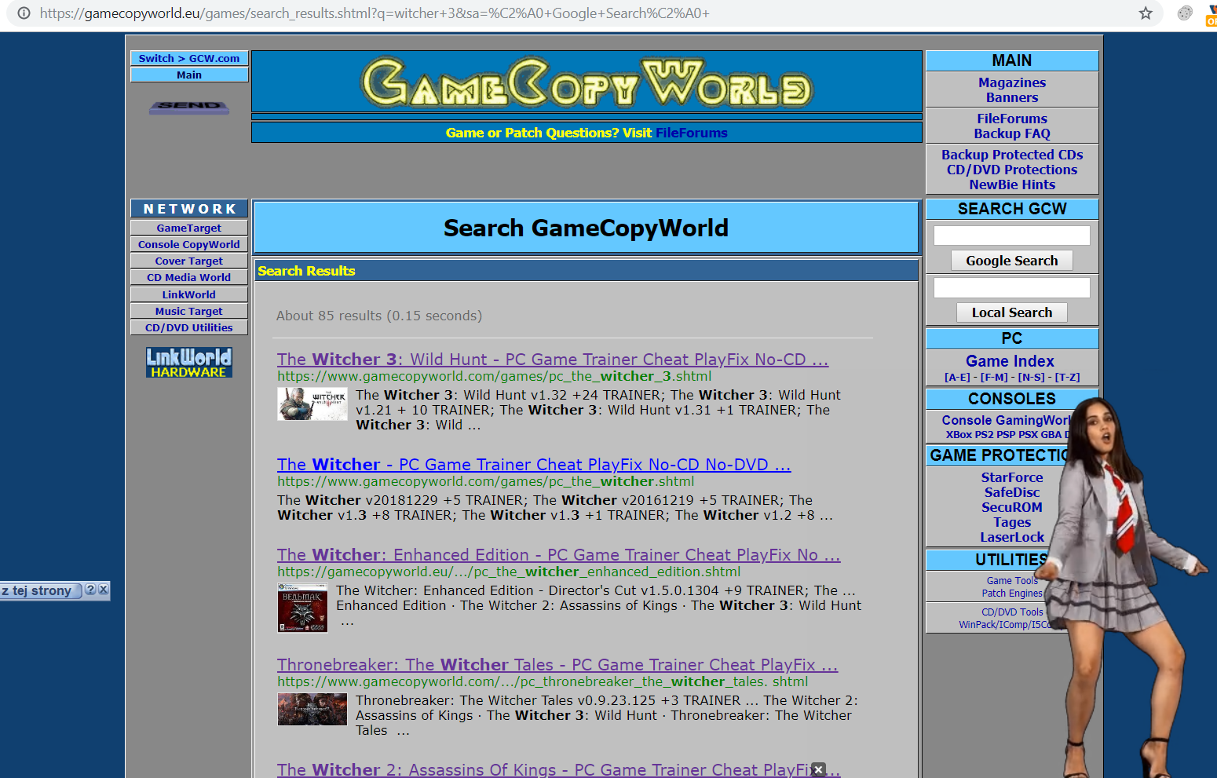Jump to game index section F-M
Image resolution: width=1217 pixels, height=778 pixels.
[994, 378]
